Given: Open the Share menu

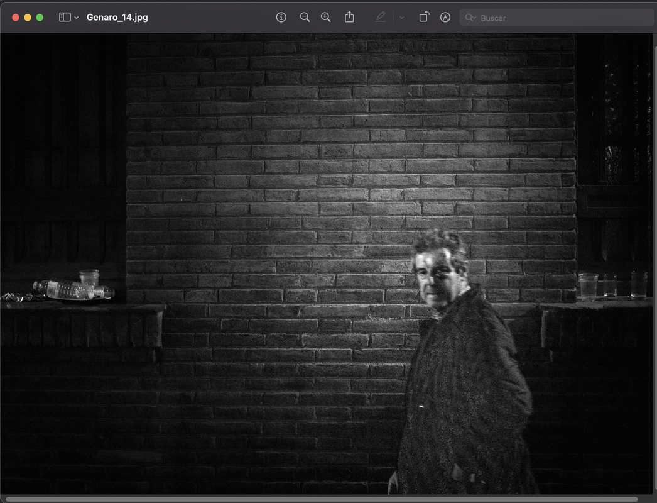Looking at the screenshot, I should 349,17.
